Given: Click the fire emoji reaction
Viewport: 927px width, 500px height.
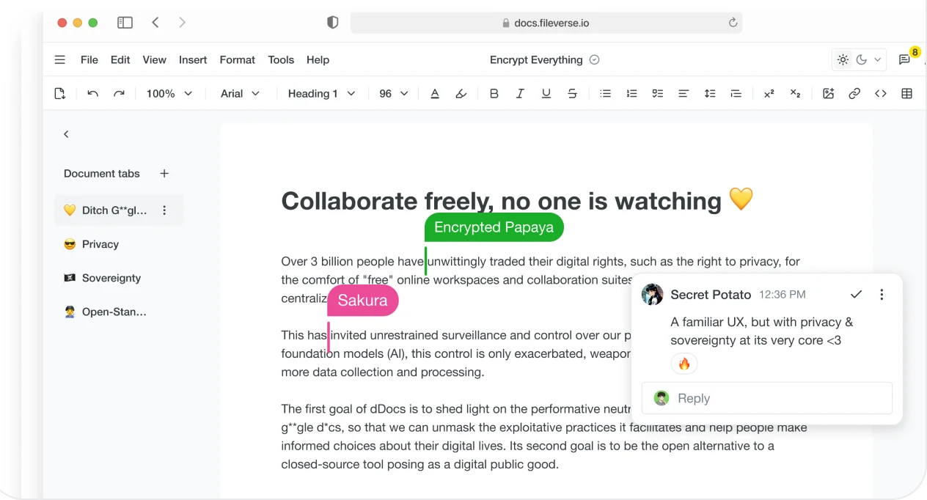Looking at the screenshot, I should click(684, 364).
